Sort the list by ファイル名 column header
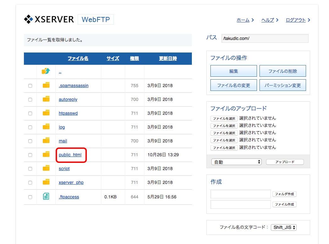This screenshot has height=244, width=329. click(78, 58)
